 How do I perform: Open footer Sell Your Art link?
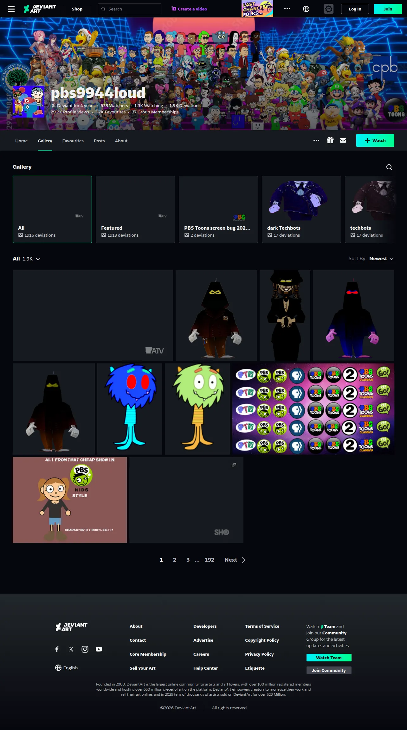pyautogui.click(x=143, y=668)
